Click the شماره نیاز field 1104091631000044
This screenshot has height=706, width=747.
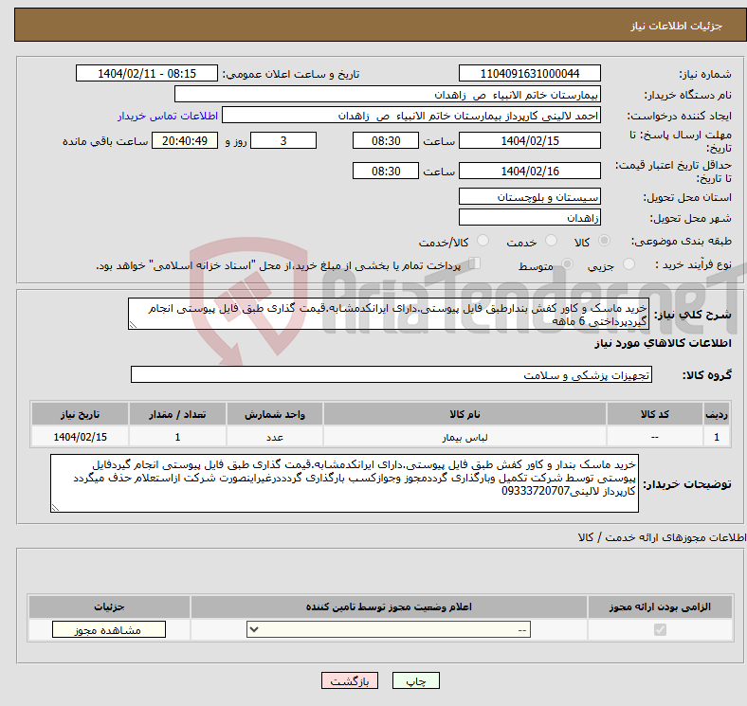coord(529,74)
